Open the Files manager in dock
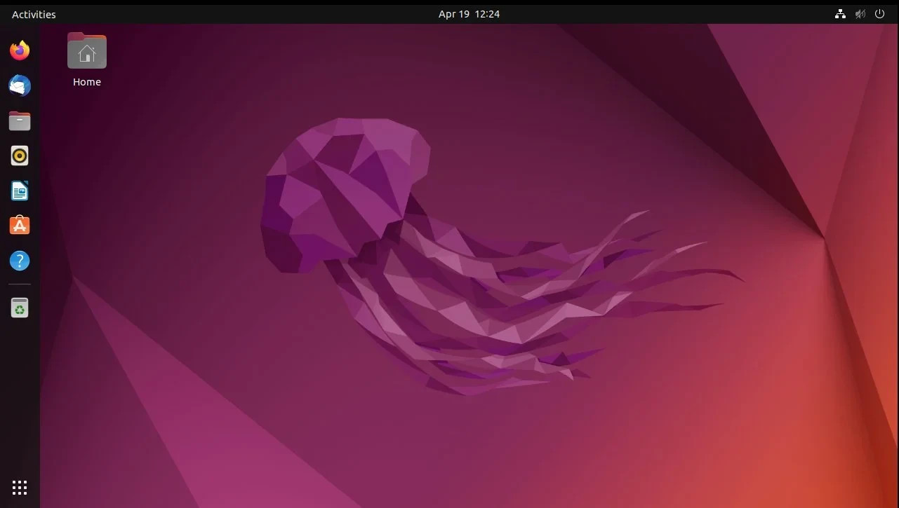 click(x=20, y=121)
